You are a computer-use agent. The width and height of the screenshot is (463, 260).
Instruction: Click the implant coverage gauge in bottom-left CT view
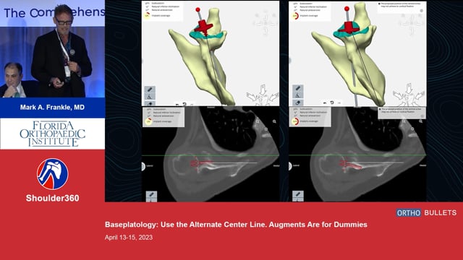148,121
